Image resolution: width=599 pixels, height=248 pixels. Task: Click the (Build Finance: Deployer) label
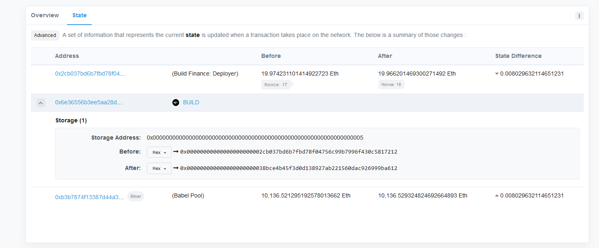[x=205, y=74]
